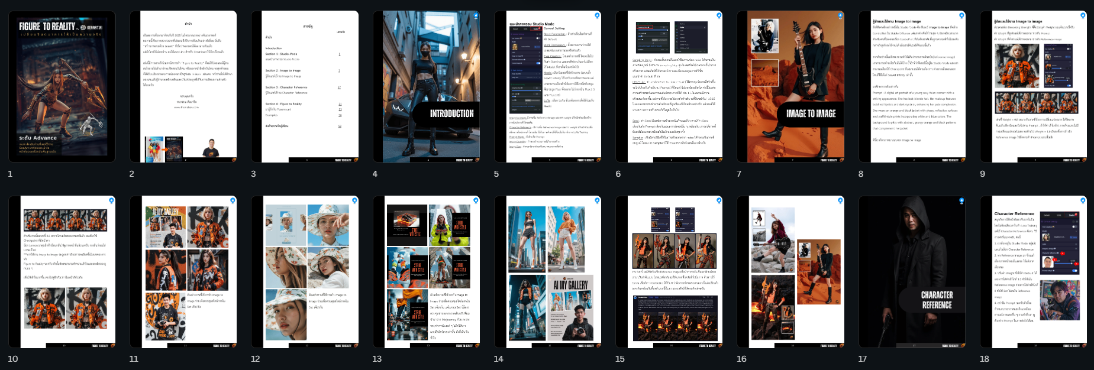This screenshot has height=370, width=1094.
Task: Click the page number label 10
Action: click(x=12, y=359)
